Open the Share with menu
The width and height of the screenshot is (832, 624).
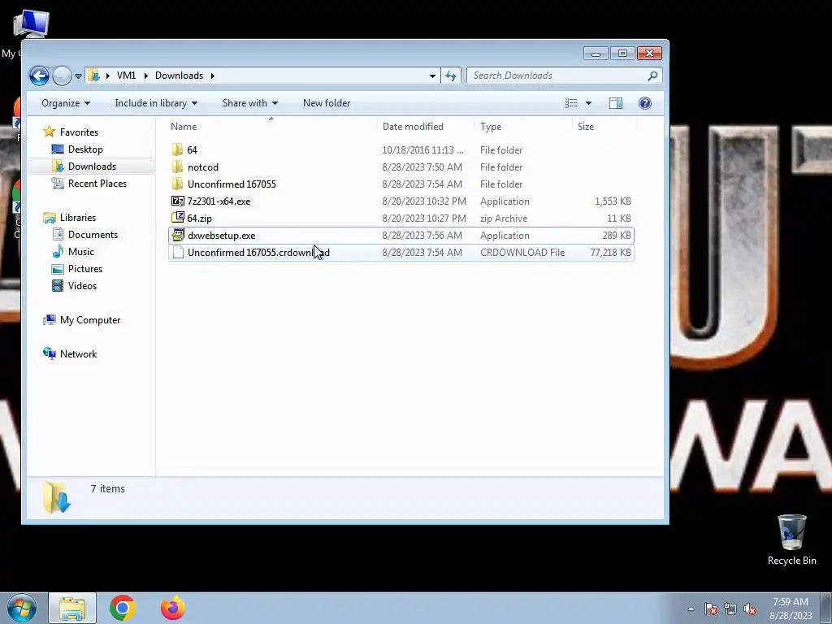point(250,103)
